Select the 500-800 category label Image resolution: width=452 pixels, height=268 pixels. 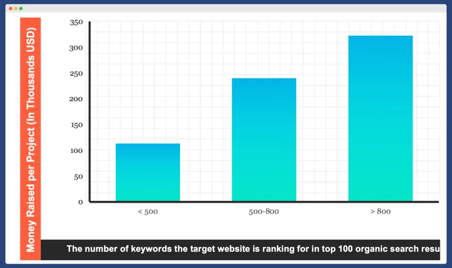tap(264, 211)
